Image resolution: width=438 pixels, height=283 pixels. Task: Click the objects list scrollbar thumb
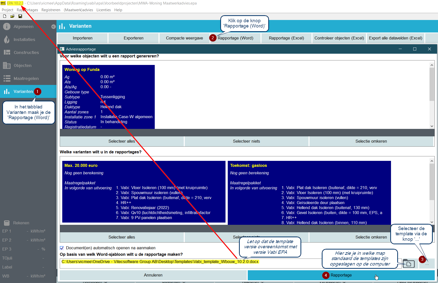[432, 84]
